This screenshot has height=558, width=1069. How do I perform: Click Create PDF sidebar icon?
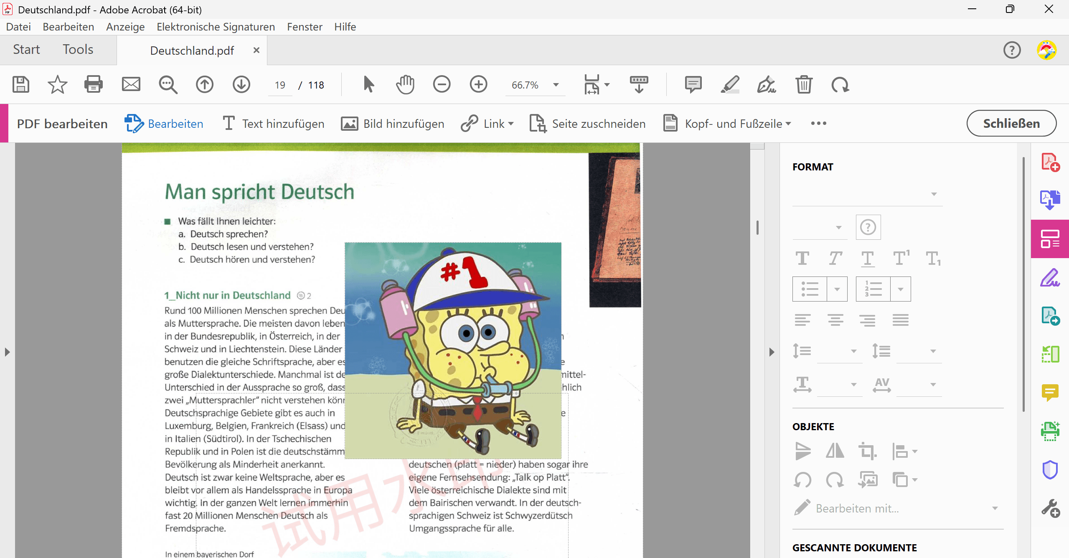point(1050,162)
